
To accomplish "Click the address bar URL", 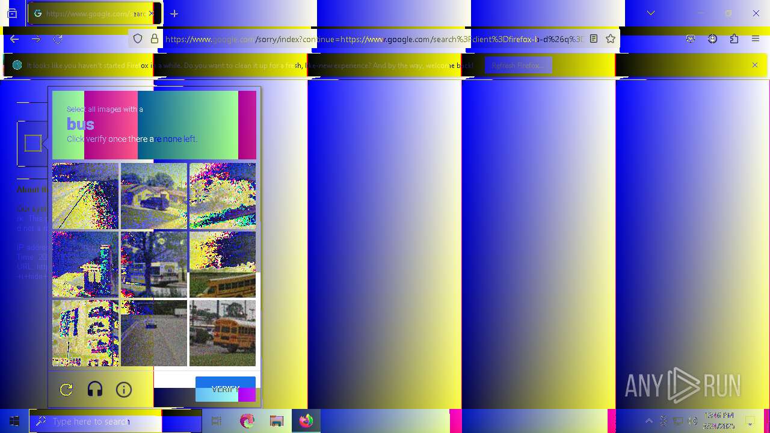I will pyautogui.click(x=374, y=39).
